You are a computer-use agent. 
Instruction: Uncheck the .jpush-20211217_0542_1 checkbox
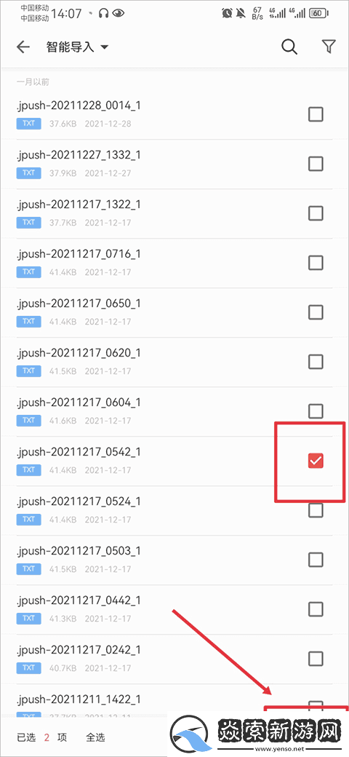[316, 461]
